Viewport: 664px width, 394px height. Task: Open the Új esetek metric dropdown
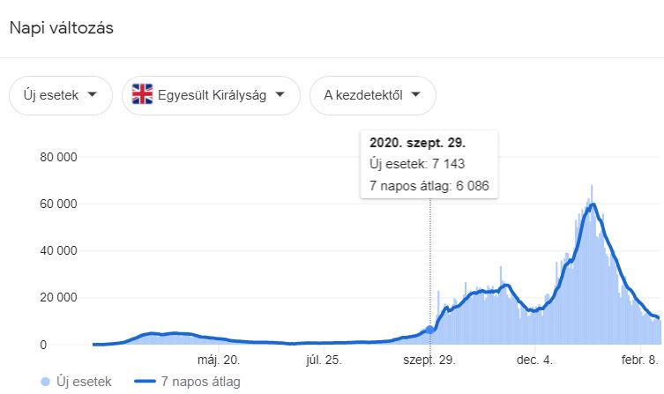(60, 95)
